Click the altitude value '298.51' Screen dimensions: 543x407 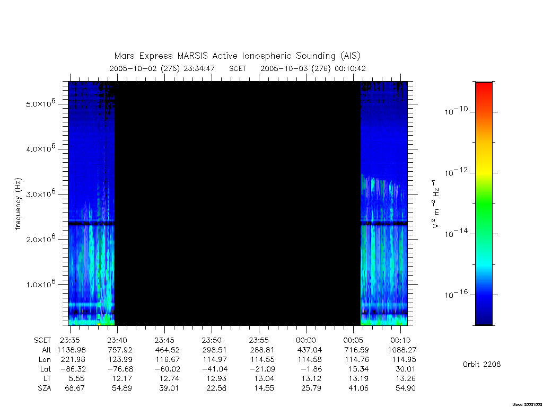point(215,350)
